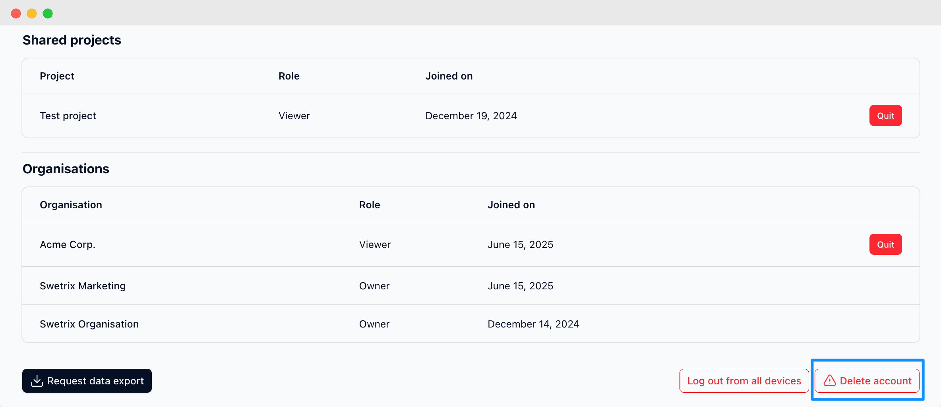
Task: Close the window with the red button
Action: [x=16, y=14]
